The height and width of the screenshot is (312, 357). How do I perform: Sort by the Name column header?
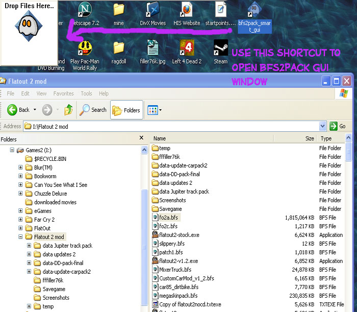pos(212,138)
